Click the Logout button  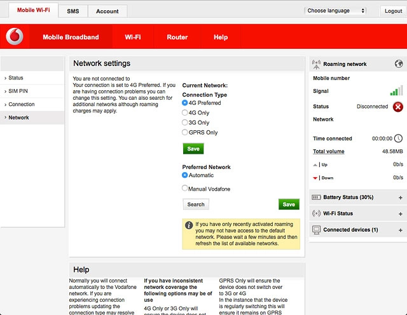[393, 11]
